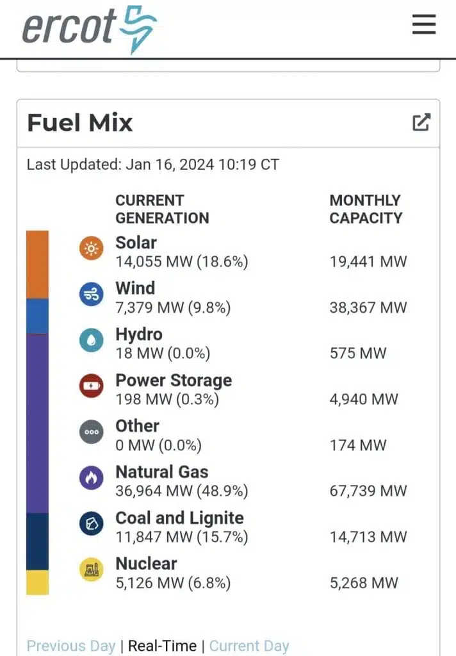456x656 pixels.
Task: Switch to Previous Day view
Action: pyautogui.click(x=71, y=646)
